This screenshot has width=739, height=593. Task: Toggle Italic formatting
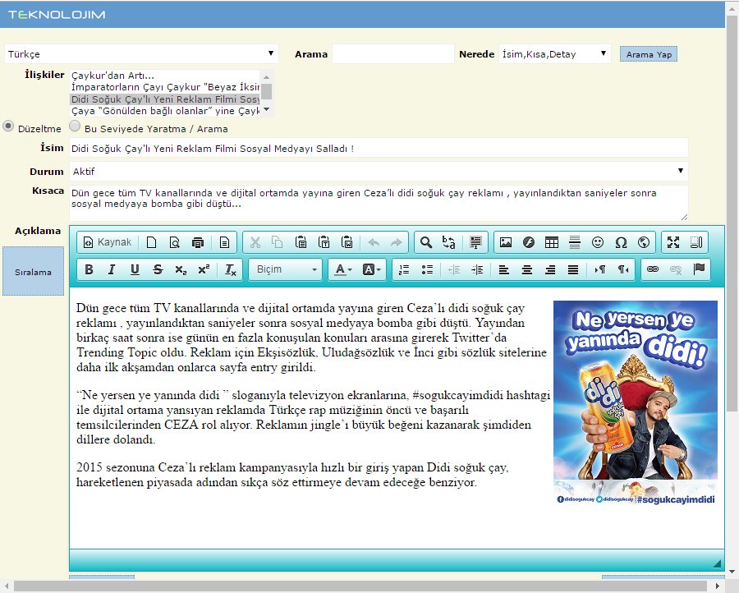(x=112, y=269)
